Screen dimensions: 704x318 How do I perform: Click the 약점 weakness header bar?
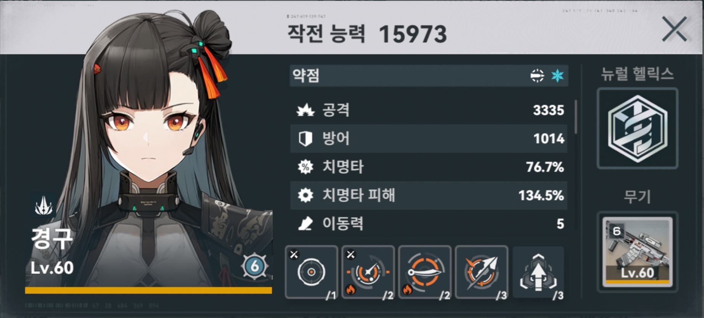point(429,76)
